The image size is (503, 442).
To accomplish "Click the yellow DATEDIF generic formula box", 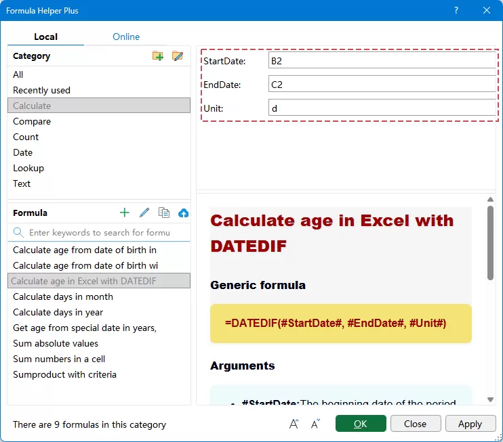I will point(341,323).
